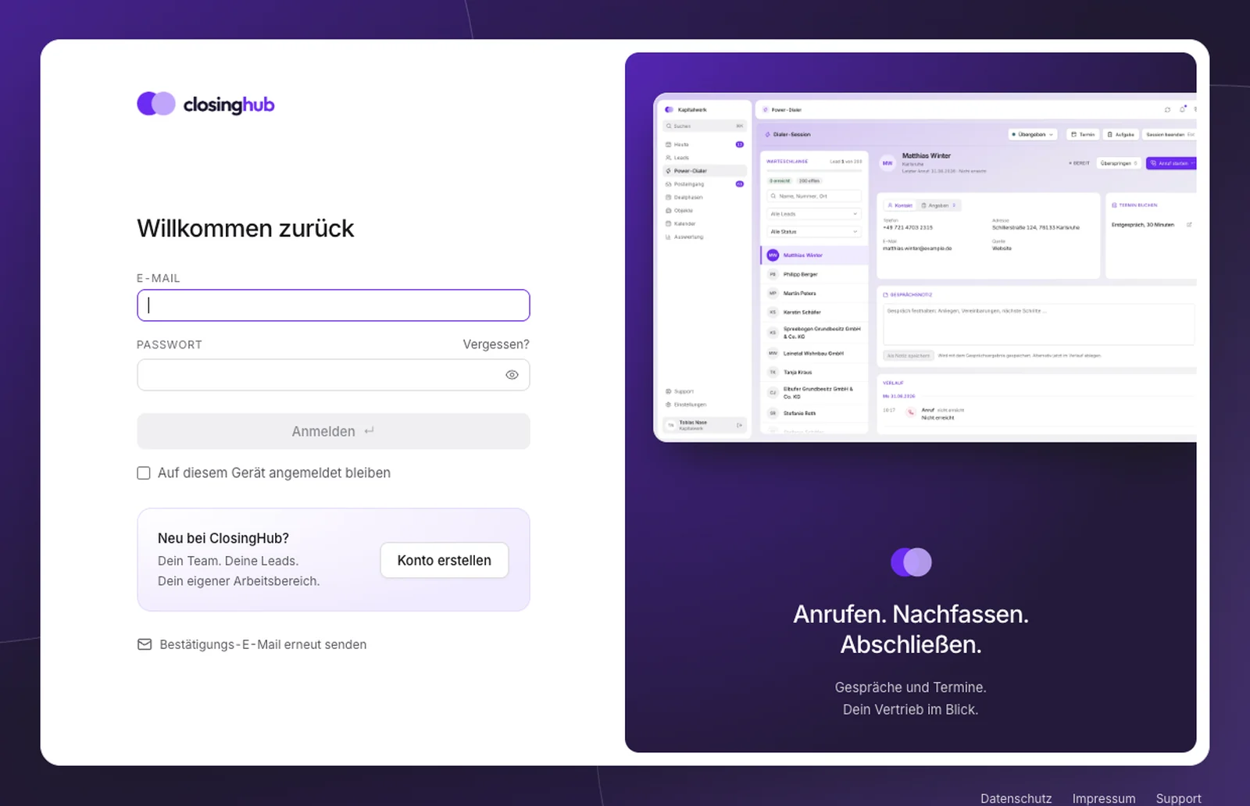Enable Auf diesem Gerät angemeldet bleiben checkbox

click(x=144, y=473)
